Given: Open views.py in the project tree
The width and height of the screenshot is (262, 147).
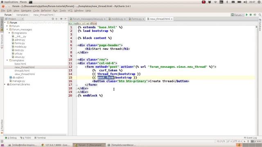Looking at the screenshot, I should (18, 57).
